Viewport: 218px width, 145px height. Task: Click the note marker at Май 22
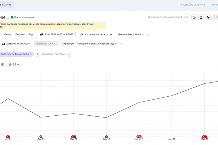(204, 137)
